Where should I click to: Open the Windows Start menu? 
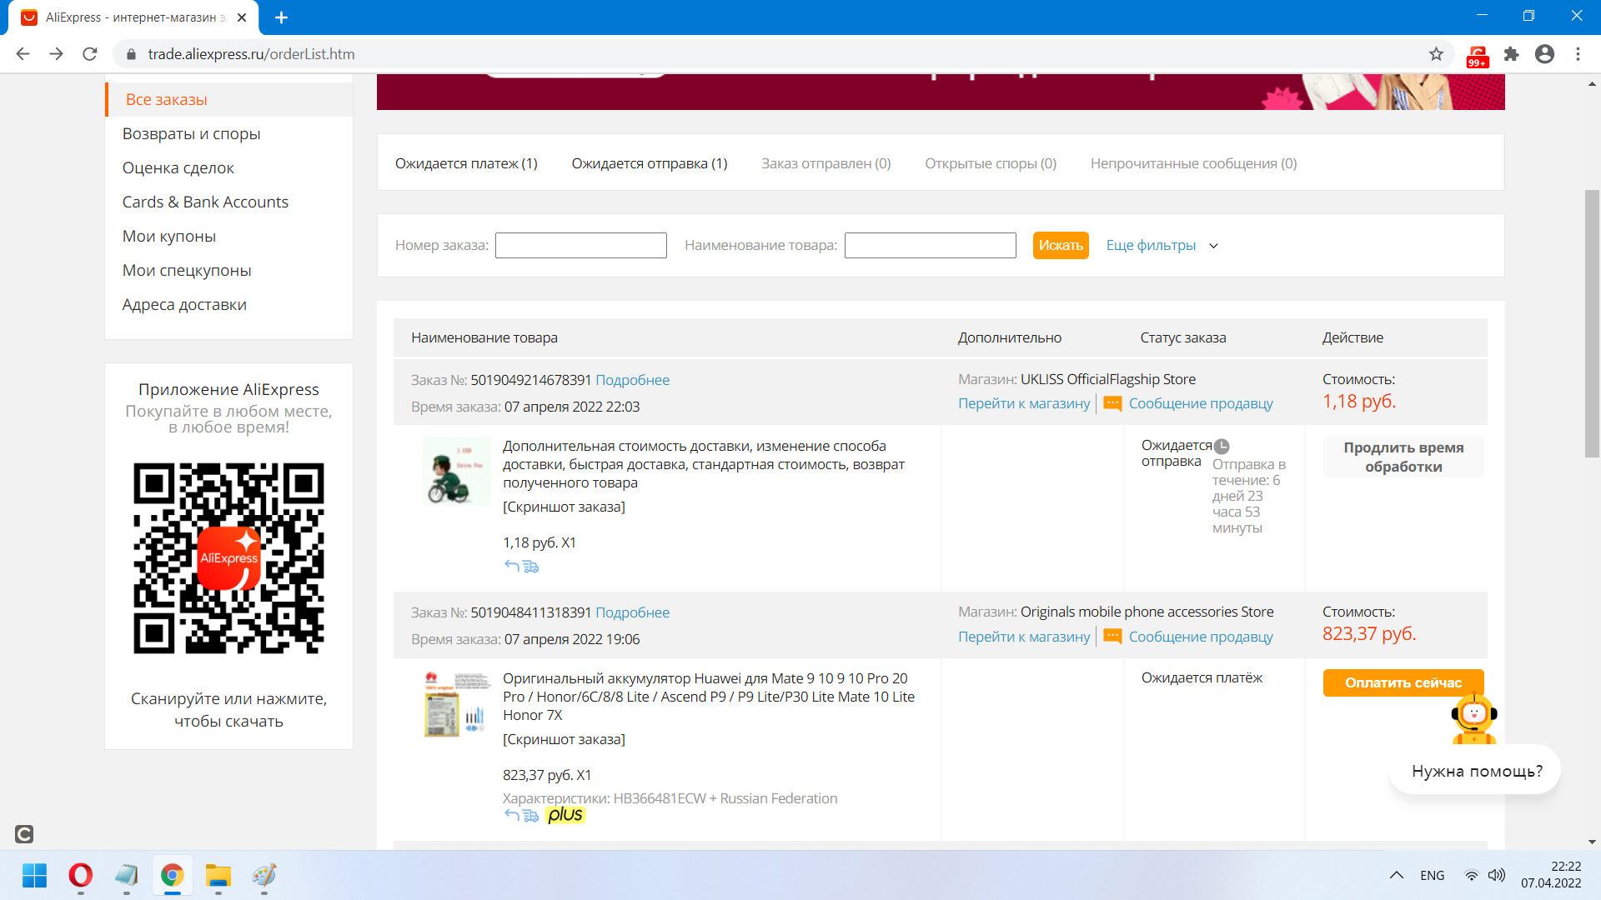(x=34, y=875)
